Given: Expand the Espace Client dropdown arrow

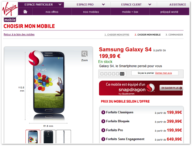Looking at the screenshot, I should pyautogui.click(x=150, y=5).
